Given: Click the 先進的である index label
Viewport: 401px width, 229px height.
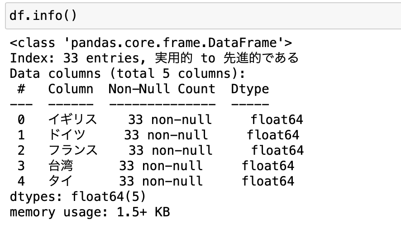Looking at the screenshot, I should 261,58.
